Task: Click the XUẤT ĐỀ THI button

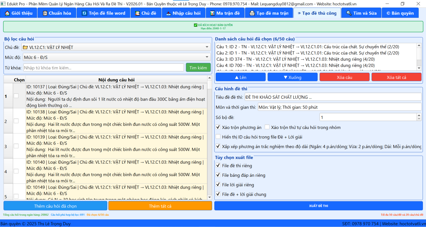Action: tap(318, 206)
